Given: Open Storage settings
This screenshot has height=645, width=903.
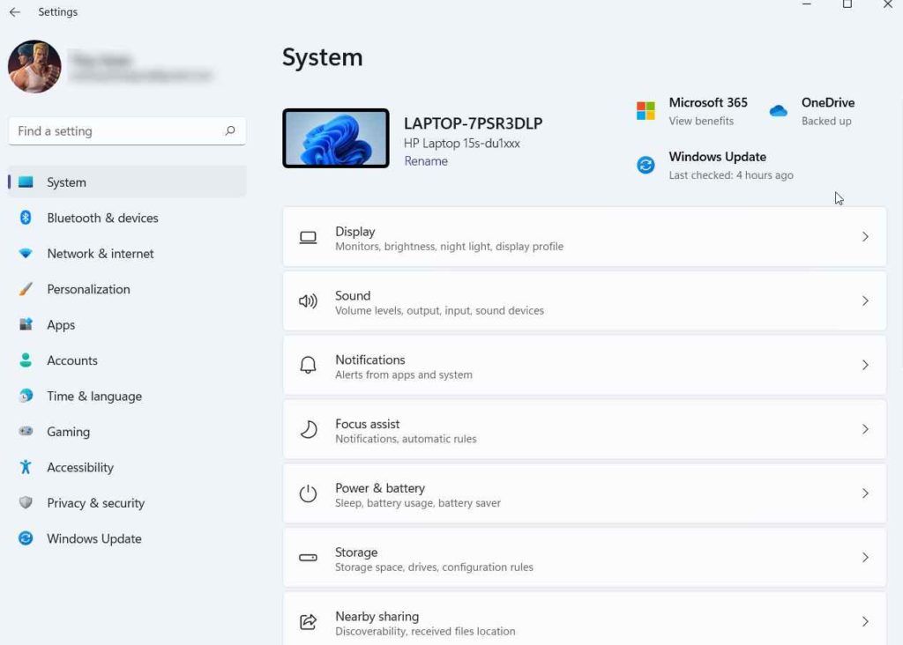Looking at the screenshot, I should 585,558.
